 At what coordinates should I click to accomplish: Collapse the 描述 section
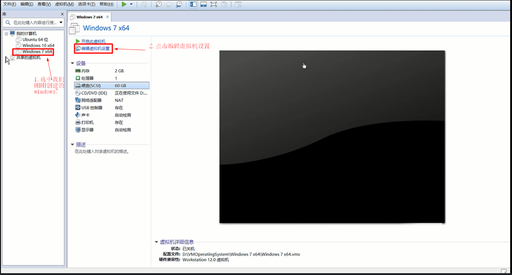point(73,145)
